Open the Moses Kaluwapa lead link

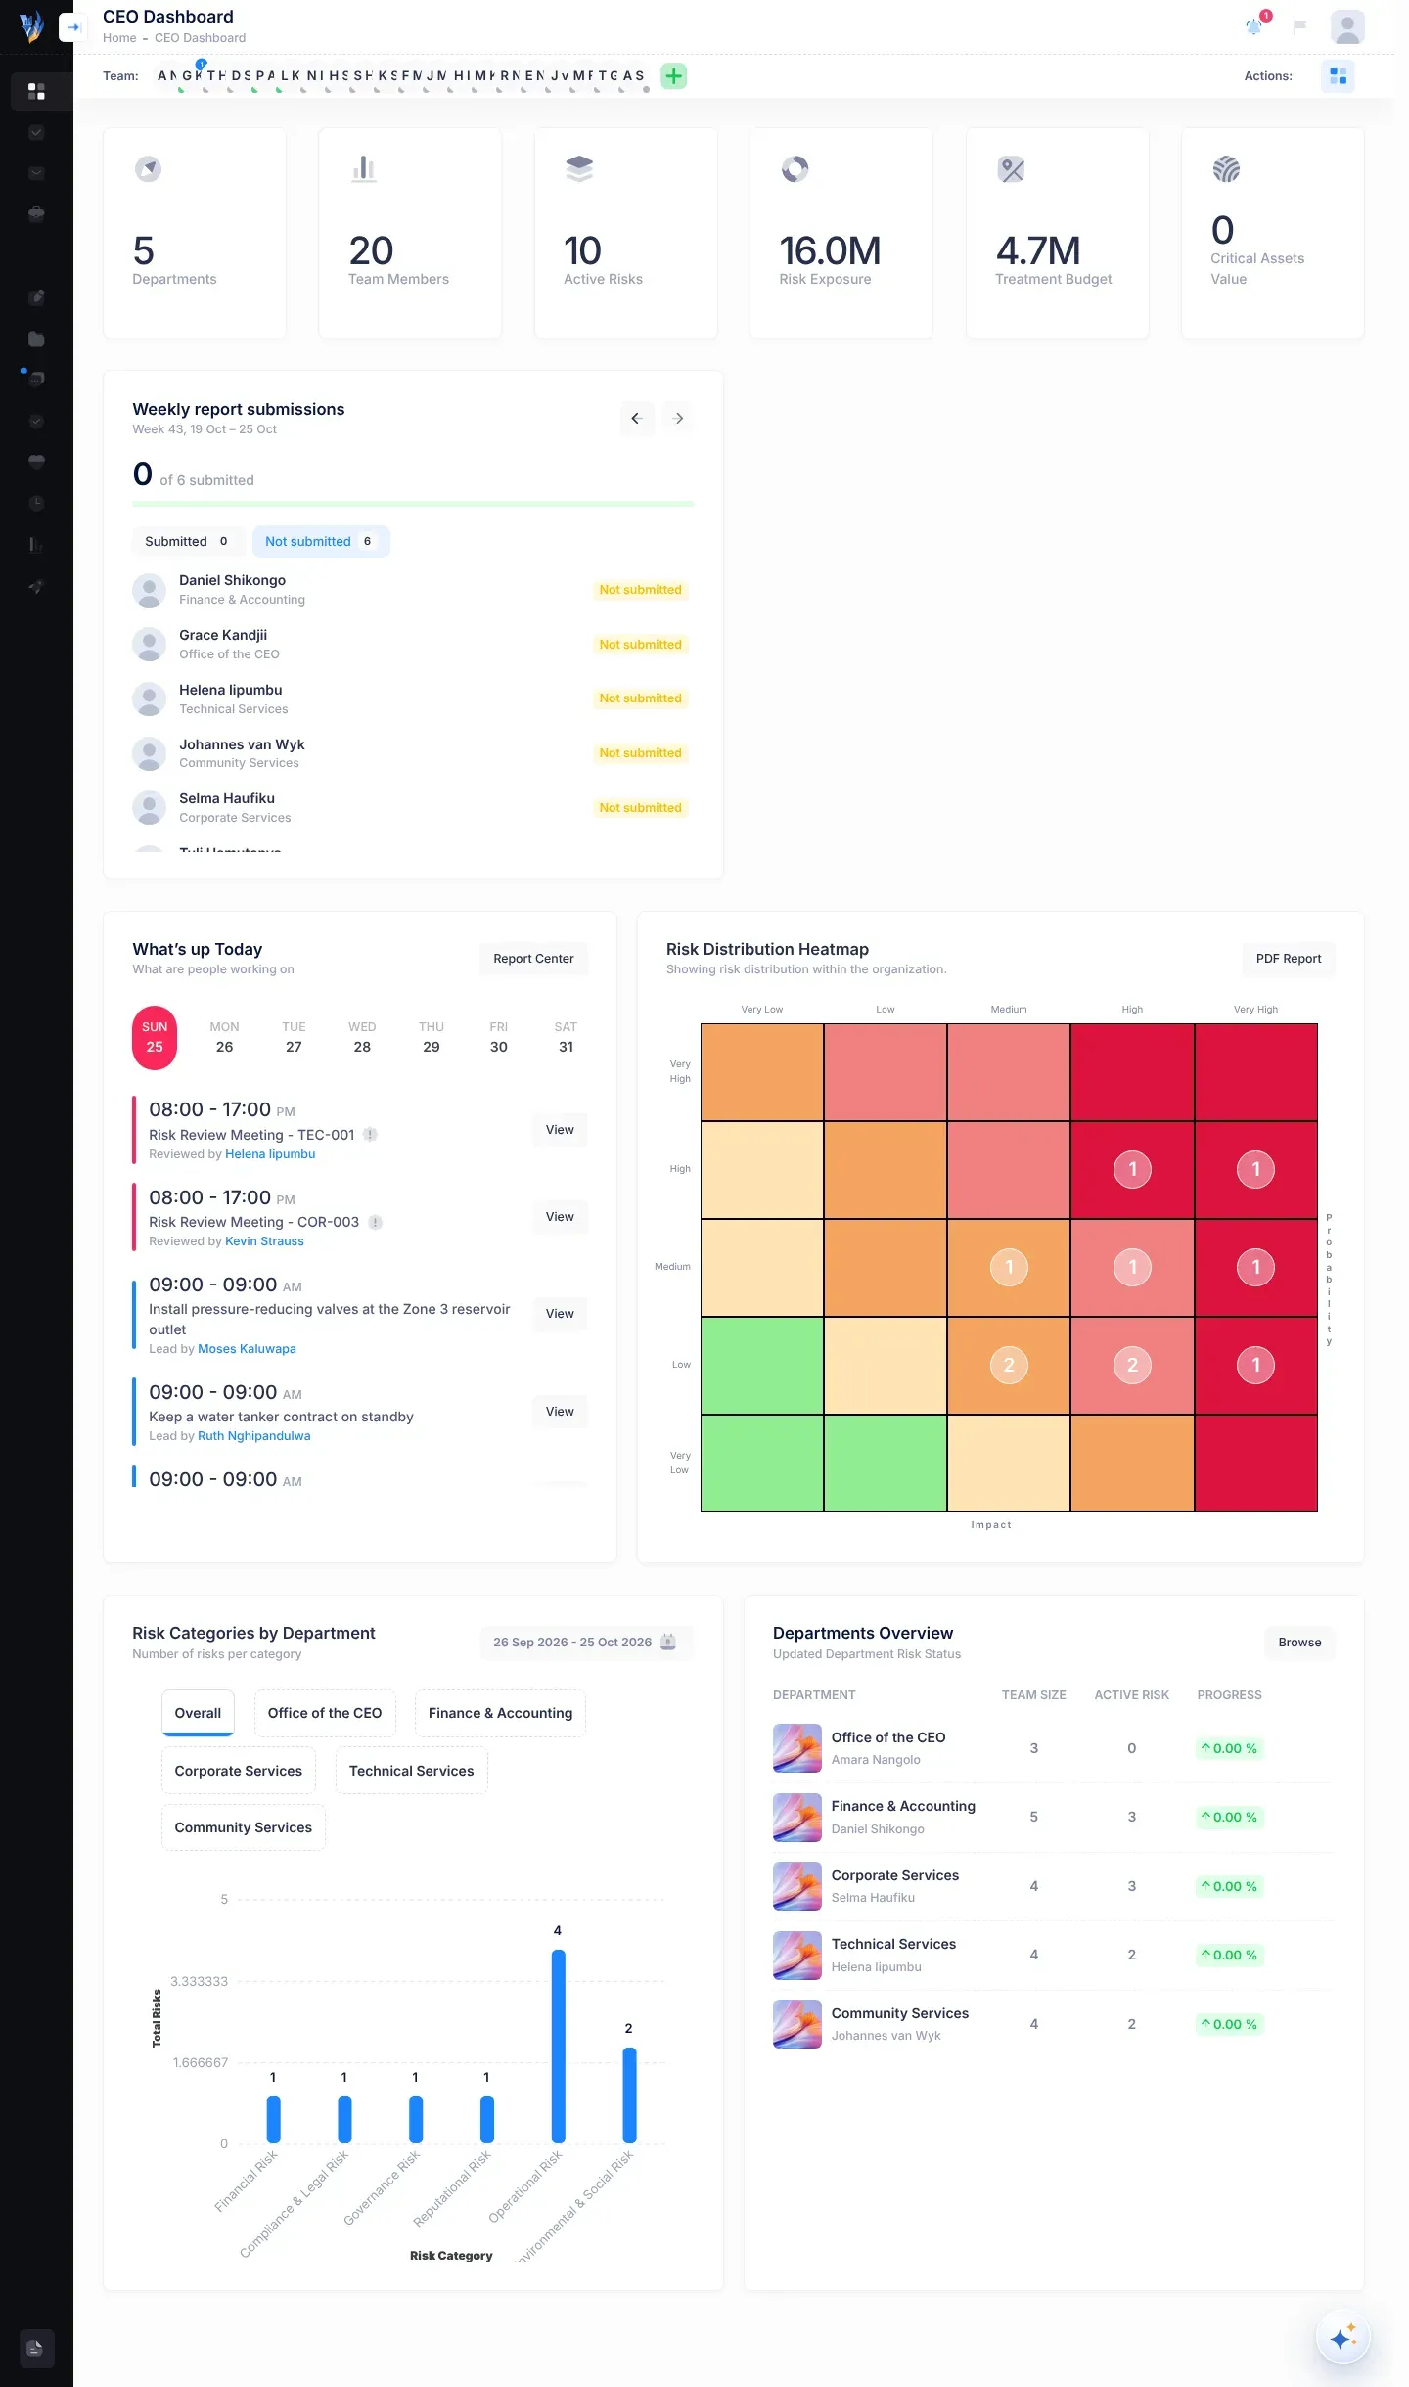tap(247, 1349)
